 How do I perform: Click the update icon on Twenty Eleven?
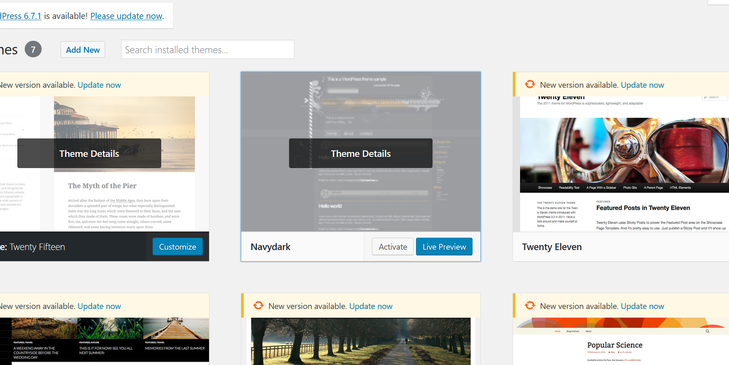[x=530, y=84]
